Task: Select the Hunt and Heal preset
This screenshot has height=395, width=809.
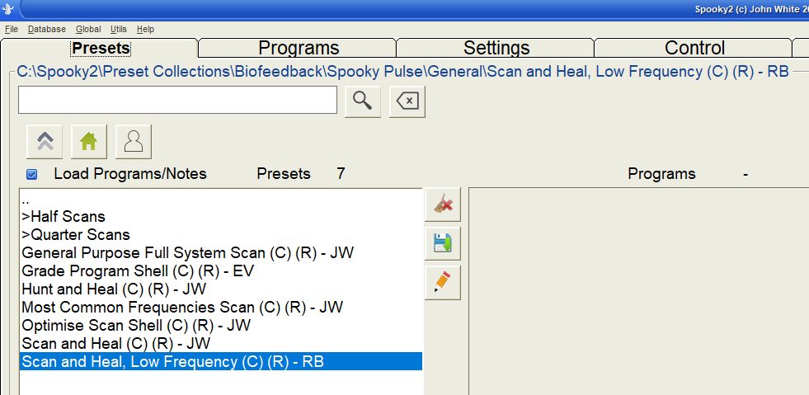Action: (x=114, y=289)
